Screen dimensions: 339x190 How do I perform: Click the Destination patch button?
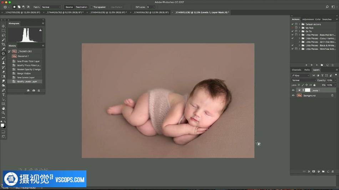click(x=81, y=7)
